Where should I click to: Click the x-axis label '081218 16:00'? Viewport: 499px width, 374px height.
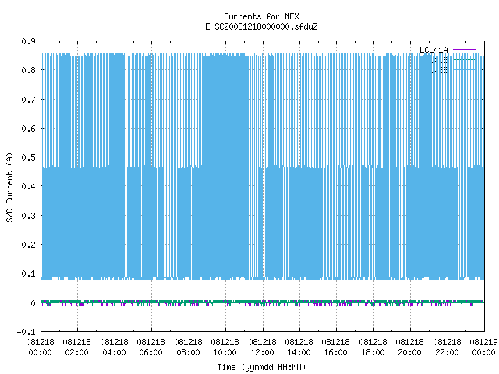pos(335,348)
